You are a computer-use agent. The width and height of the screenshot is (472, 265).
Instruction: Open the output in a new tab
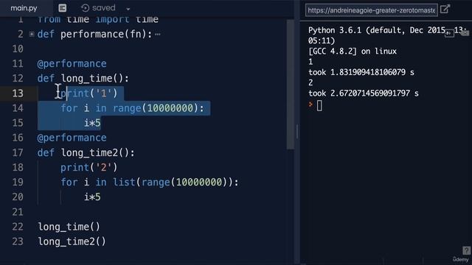[445, 10]
